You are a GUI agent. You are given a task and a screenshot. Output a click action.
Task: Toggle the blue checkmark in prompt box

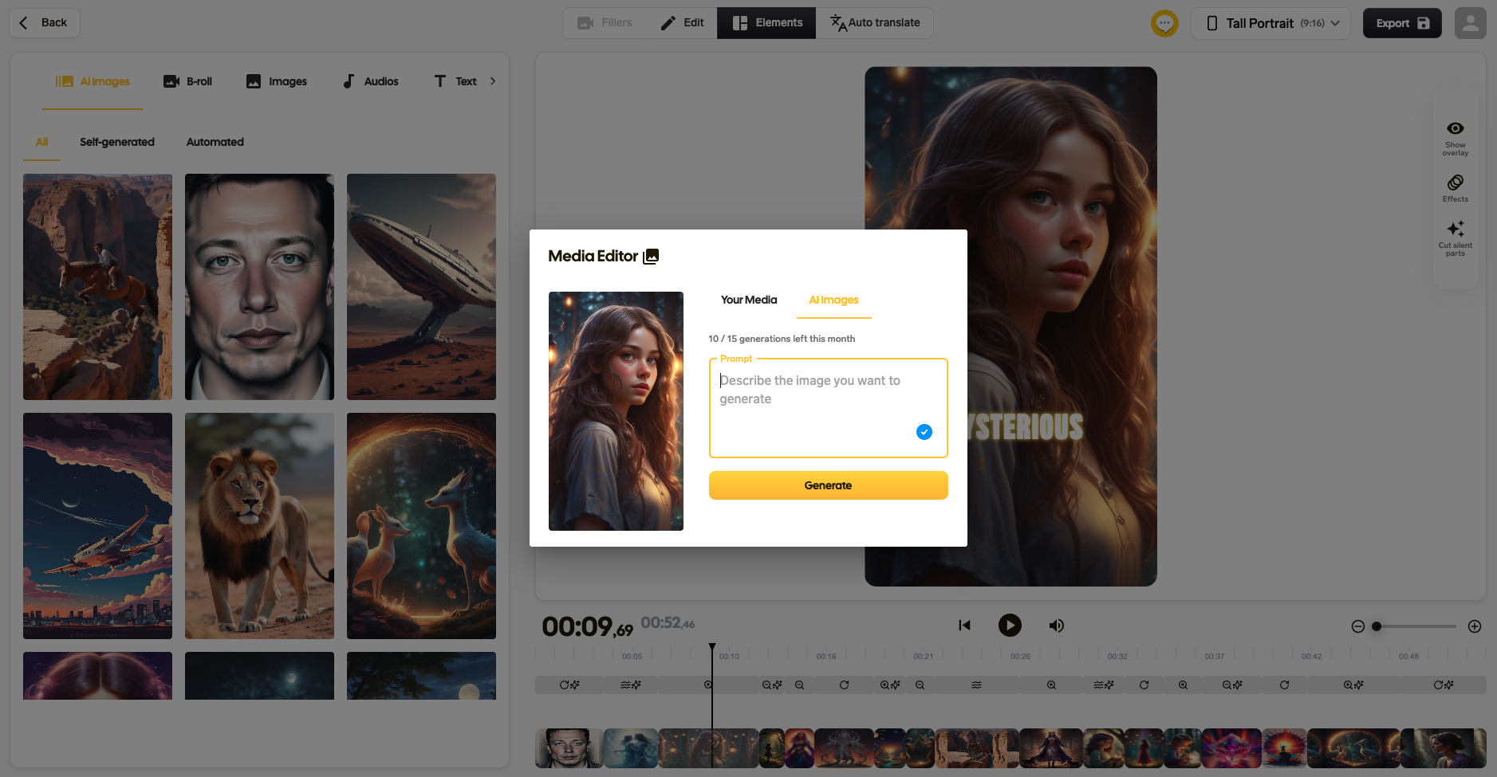coord(924,432)
